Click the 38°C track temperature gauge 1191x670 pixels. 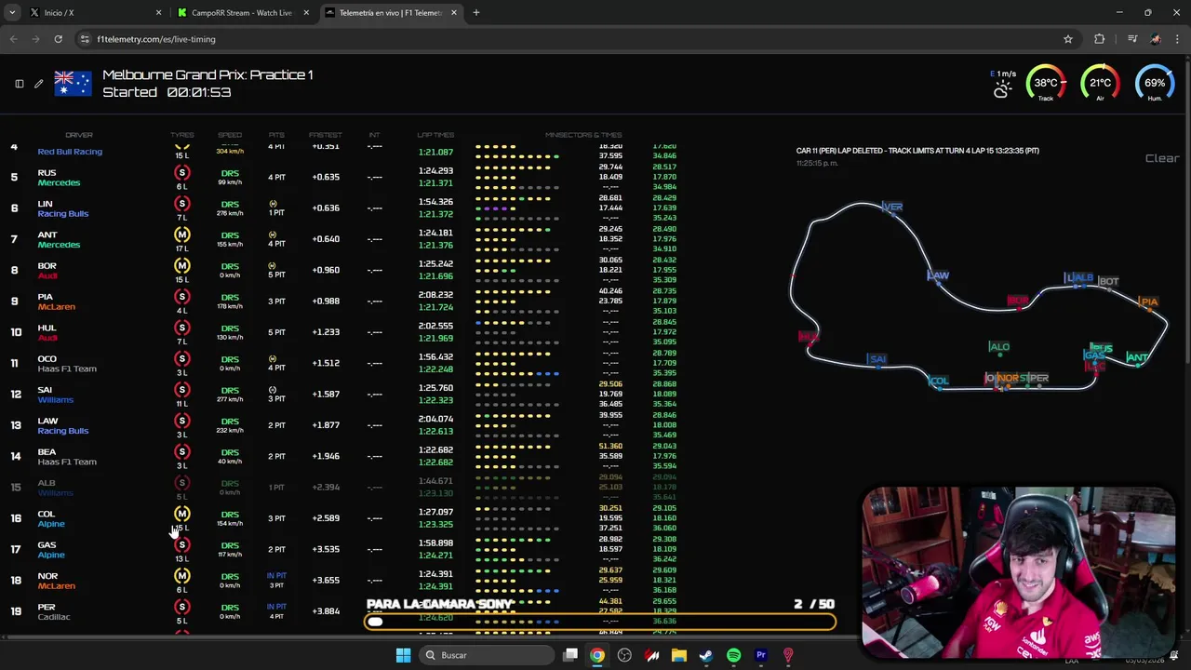[1045, 83]
